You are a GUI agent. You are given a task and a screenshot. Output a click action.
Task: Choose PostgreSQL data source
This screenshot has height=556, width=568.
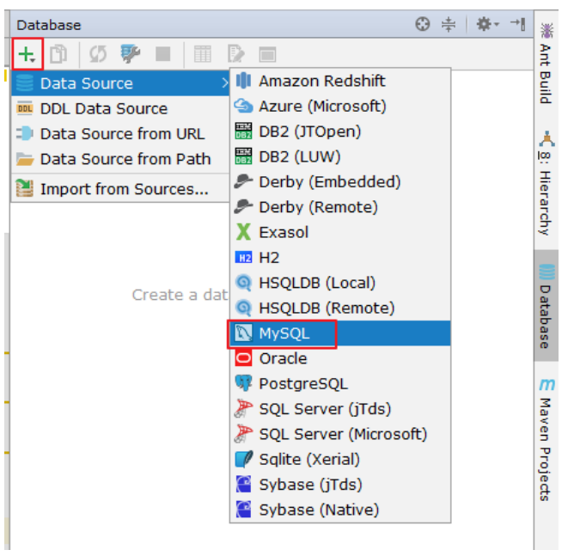click(340, 383)
